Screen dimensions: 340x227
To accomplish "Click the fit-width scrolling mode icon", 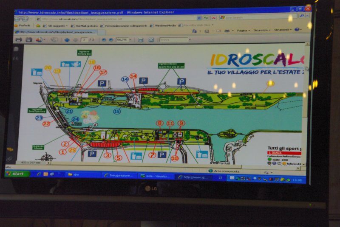I will tap(141, 39).
